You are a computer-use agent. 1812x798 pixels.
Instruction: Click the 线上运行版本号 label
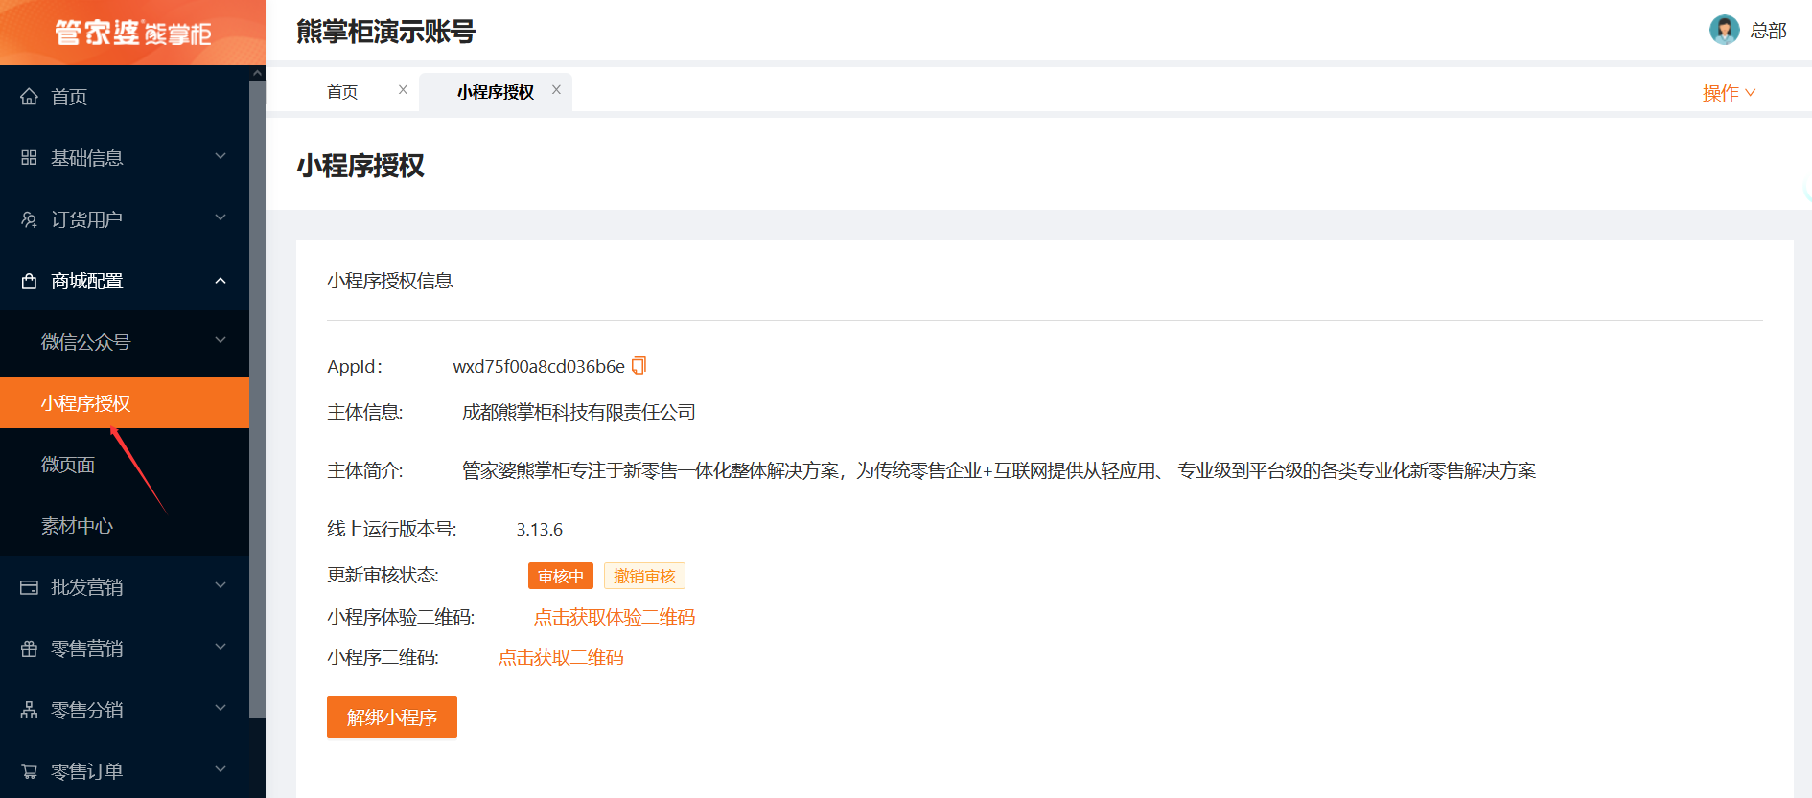coord(392,529)
